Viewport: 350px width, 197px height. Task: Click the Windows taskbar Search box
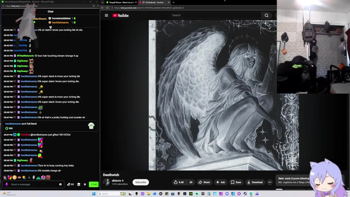112,194
